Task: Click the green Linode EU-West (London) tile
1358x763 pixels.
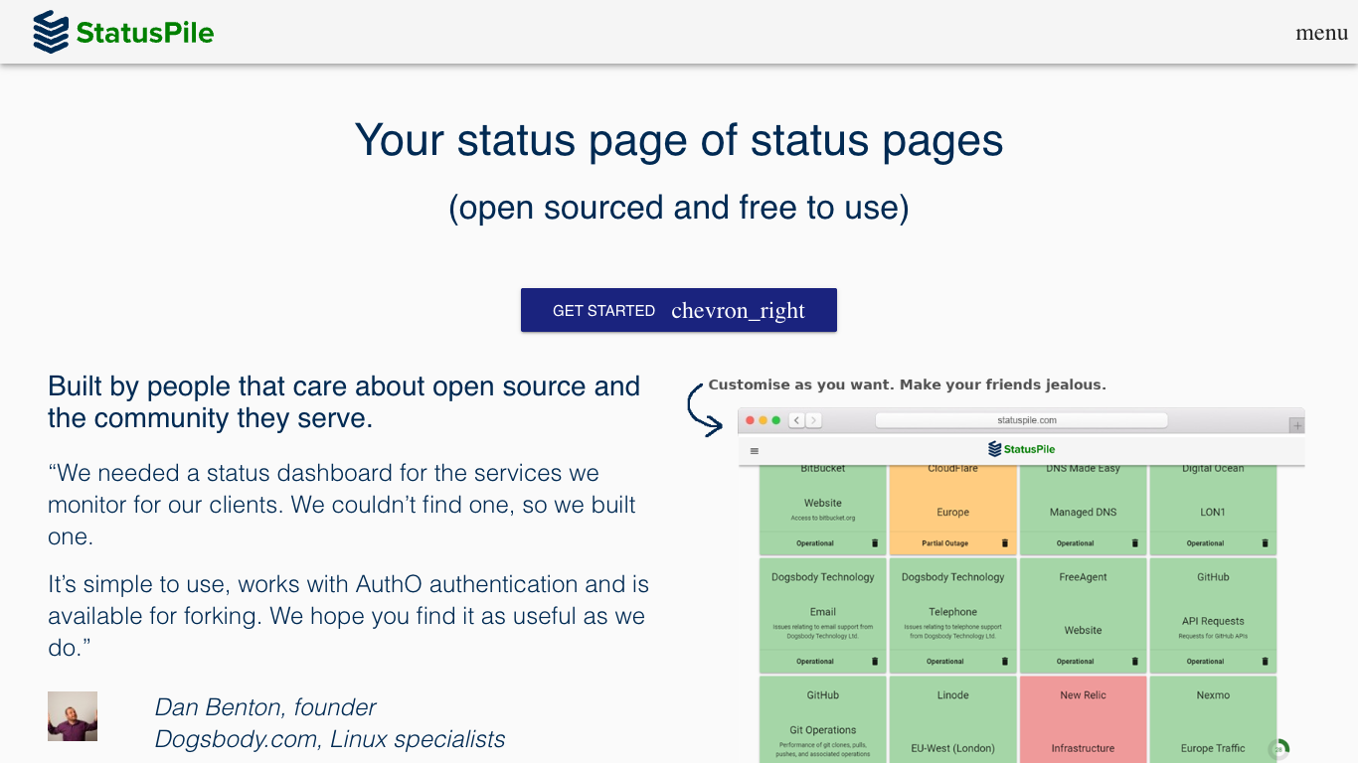Action: [952, 719]
